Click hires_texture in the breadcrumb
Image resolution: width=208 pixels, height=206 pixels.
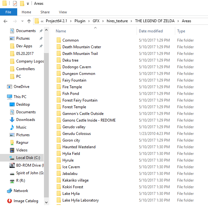(117, 21)
